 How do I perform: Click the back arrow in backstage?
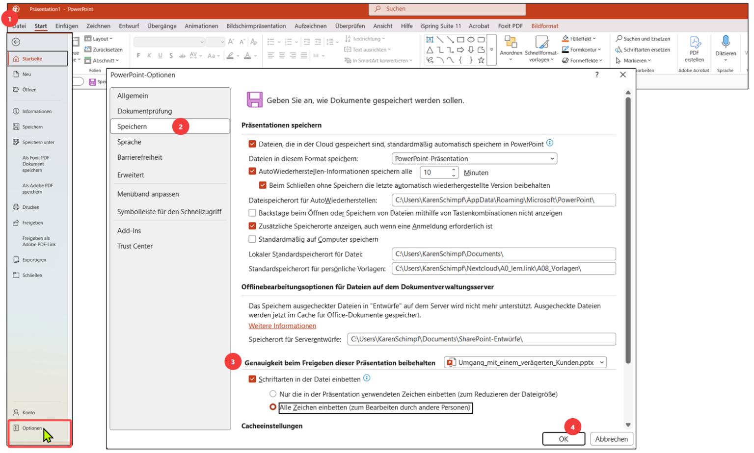(16, 42)
